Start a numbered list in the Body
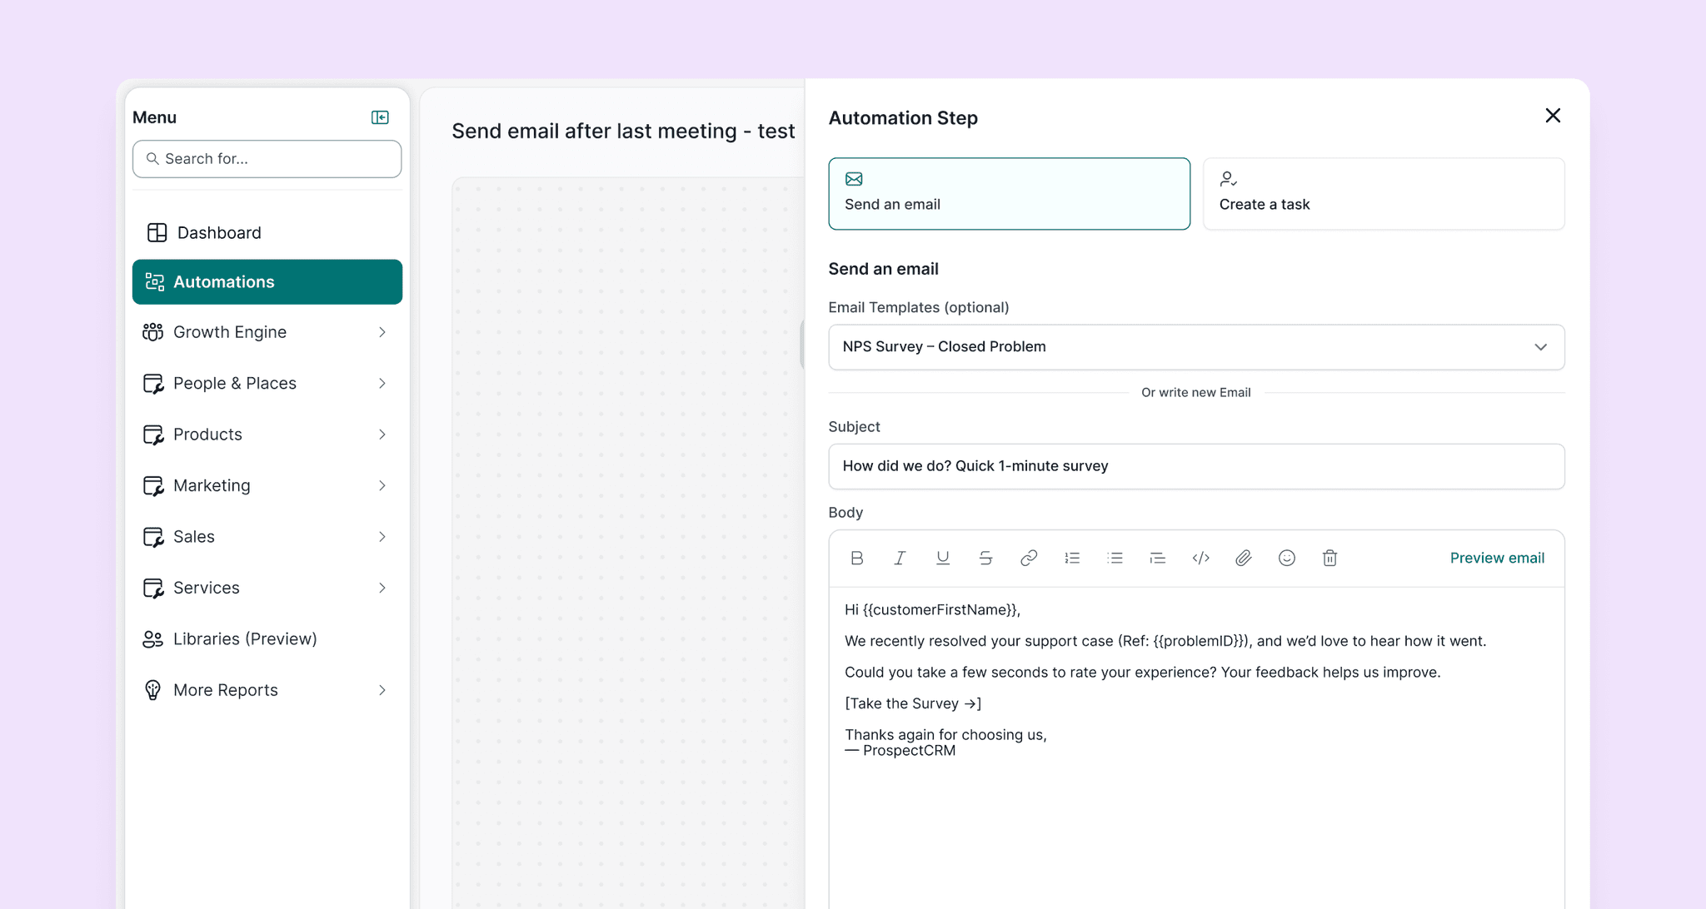1706x909 pixels. click(1072, 558)
